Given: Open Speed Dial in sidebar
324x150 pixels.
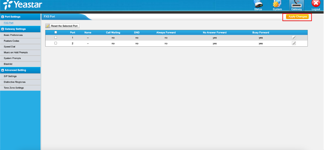Looking at the screenshot, I should [10, 47].
